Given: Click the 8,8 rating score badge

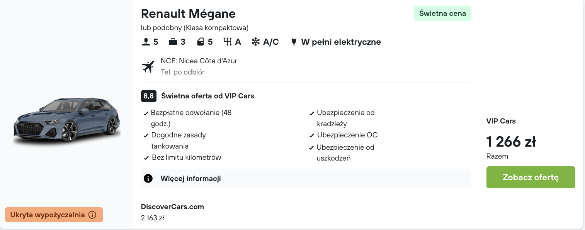Looking at the screenshot, I should [x=148, y=96].
